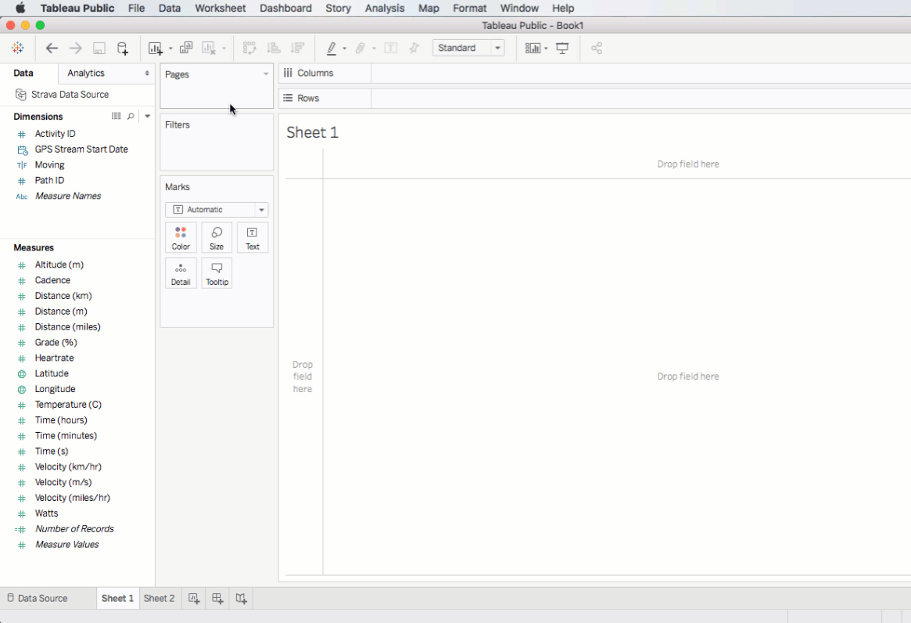
Task: Click the Clear Sheet icon
Action: (x=209, y=49)
